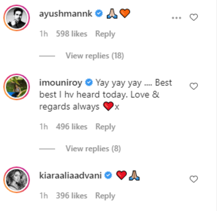The width and height of the screenshot is (217, 211).
Task: Reply to ayushmannk's comment
Action: (105, 34)
